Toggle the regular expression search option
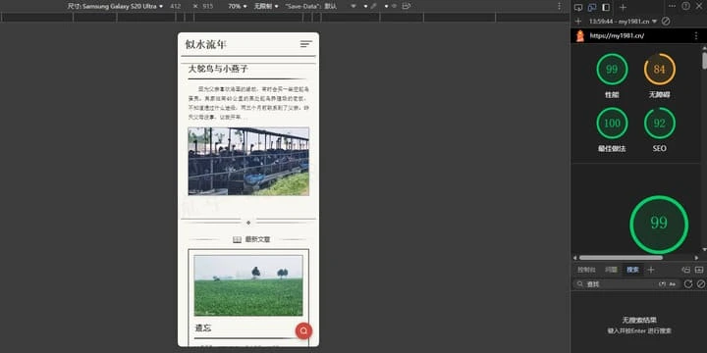707x353 pixels. (x=662, y=284)
